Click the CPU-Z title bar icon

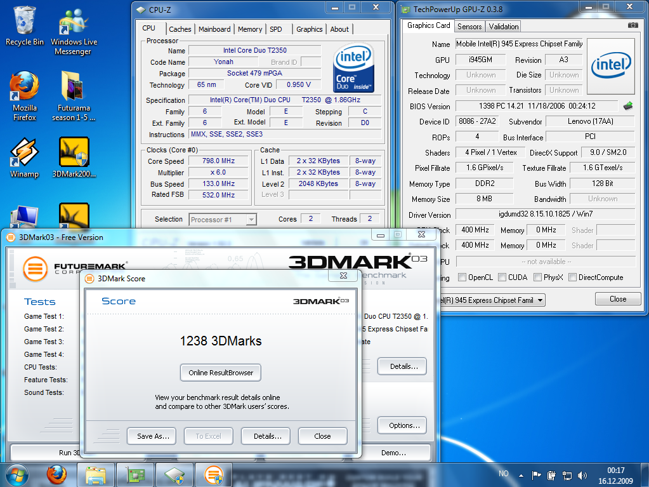pos(141,10)
